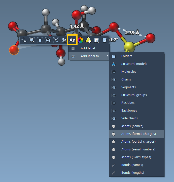Choose Residues from label targets
The width and height of the screenshot is (174, 182).
128,103
